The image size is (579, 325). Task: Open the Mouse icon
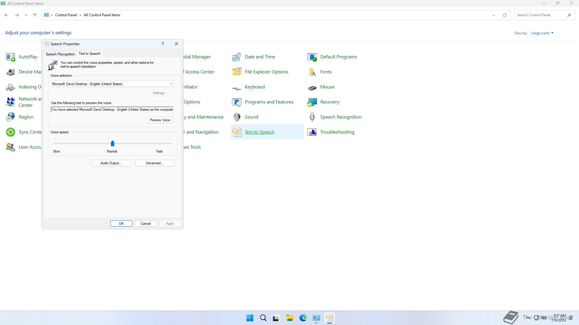tap(312, 88)
